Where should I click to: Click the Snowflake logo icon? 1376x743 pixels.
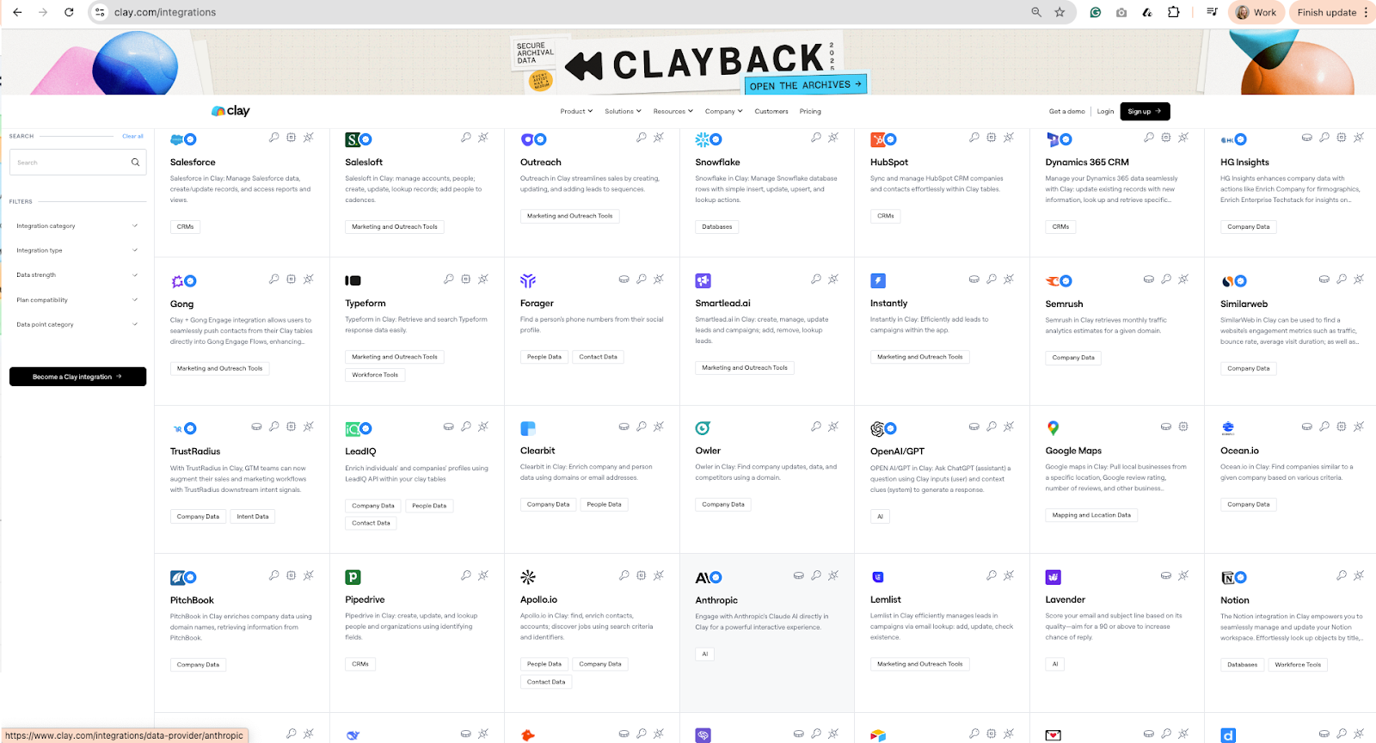click(x=702, y=139)
